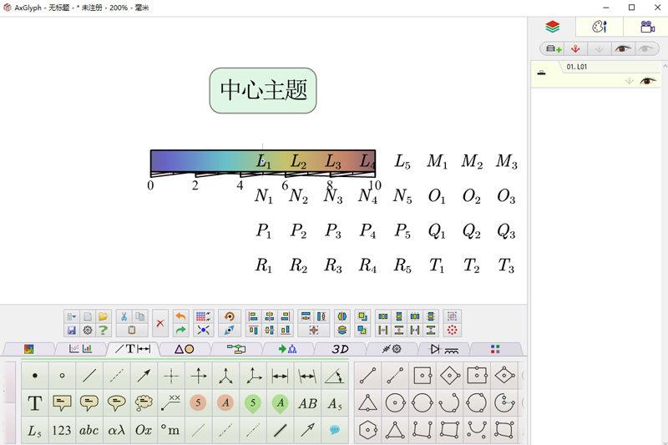
Task: Click the orange undo arrow
Action: tap(180, 317)
